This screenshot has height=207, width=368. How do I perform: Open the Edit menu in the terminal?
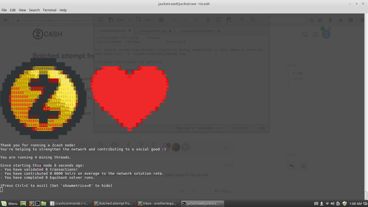pyautogui.click(x=13, y=10)
